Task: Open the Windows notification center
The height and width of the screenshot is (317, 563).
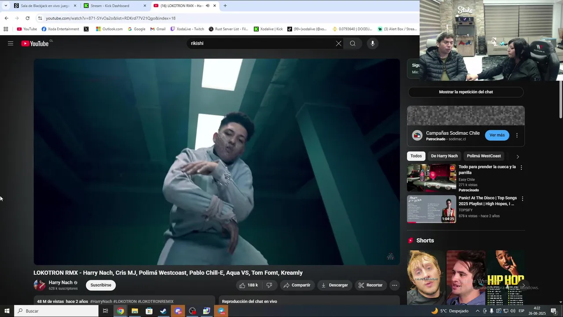Action: (554, 311)
